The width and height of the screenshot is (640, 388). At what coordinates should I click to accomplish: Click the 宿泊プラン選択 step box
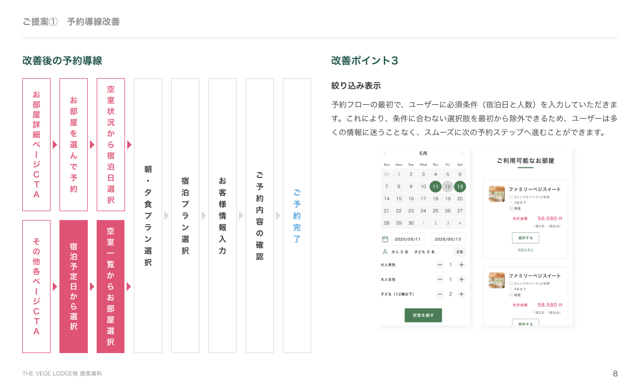[186, 216]
